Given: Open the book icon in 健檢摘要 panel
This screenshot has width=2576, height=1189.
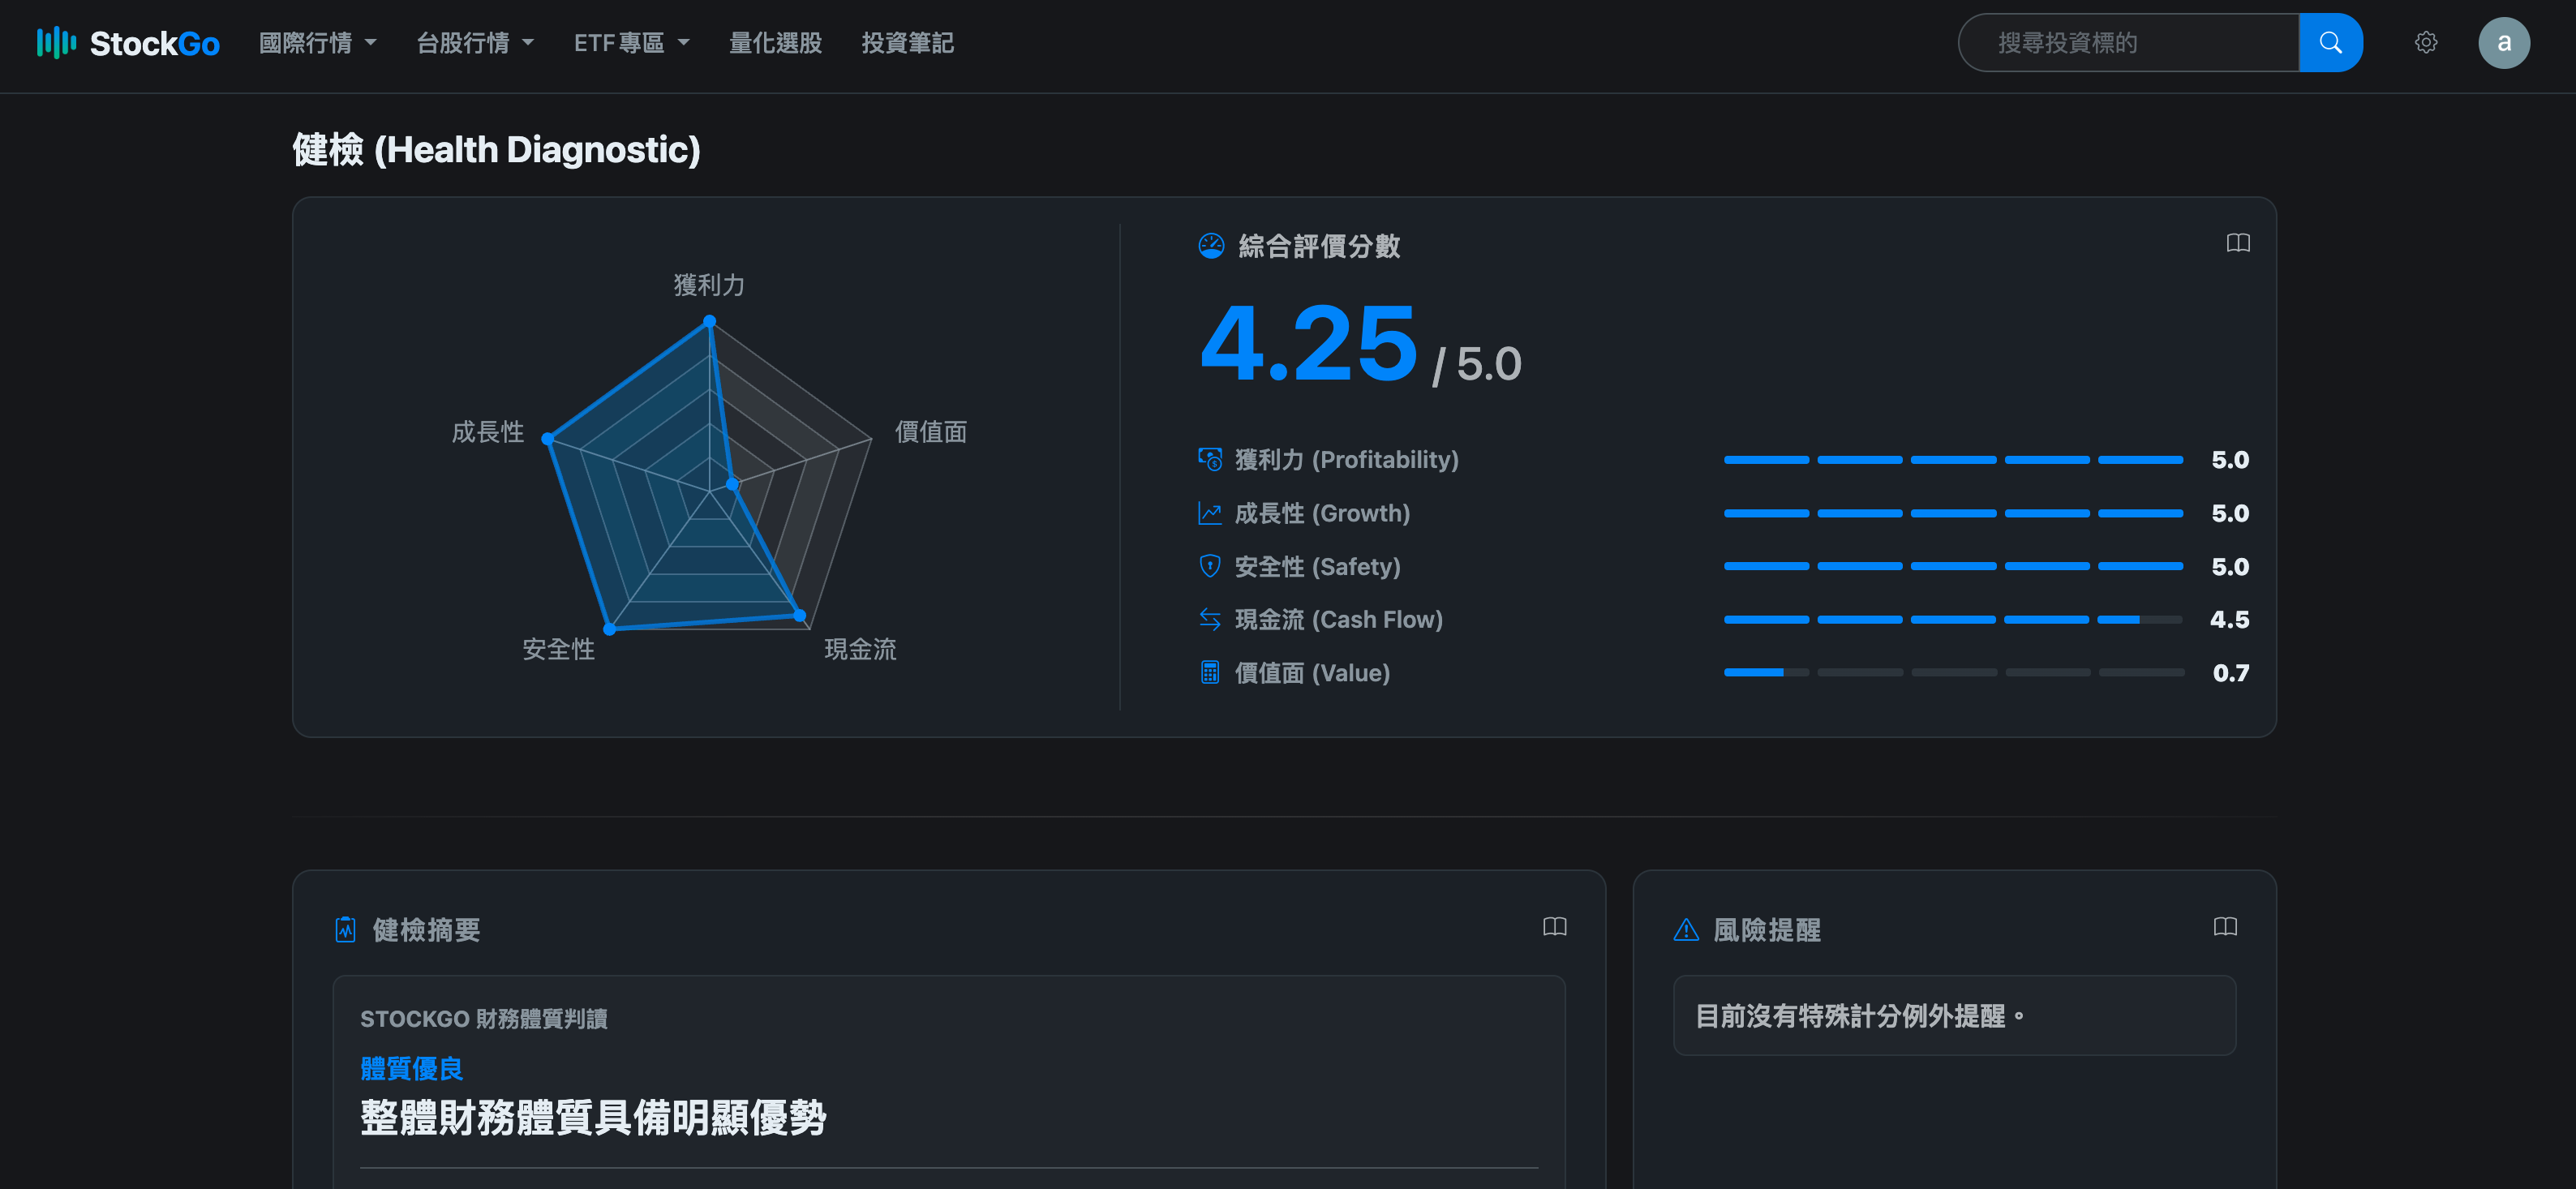Looking at the screenshot, I should coord(1554,927).
